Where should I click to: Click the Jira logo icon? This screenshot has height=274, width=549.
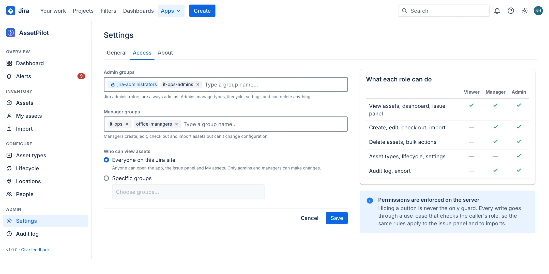pyautogui.click(x=10, y=11)
